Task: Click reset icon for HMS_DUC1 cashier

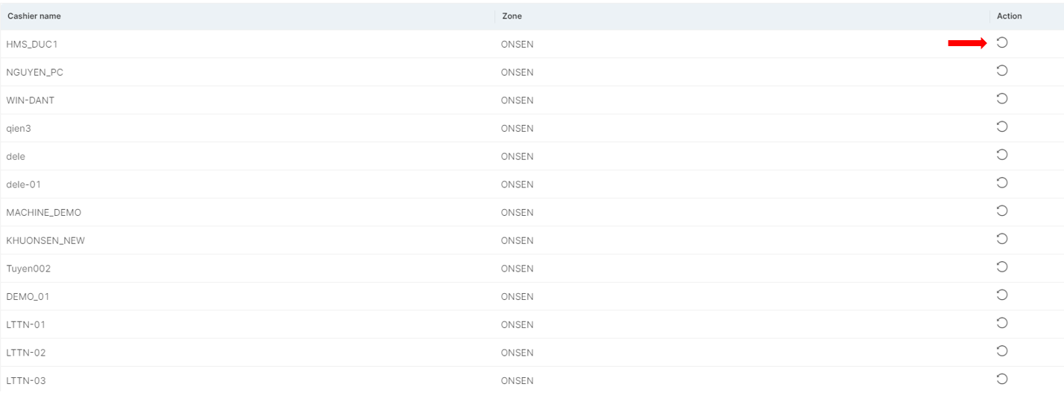Action: click(1001, 42)
